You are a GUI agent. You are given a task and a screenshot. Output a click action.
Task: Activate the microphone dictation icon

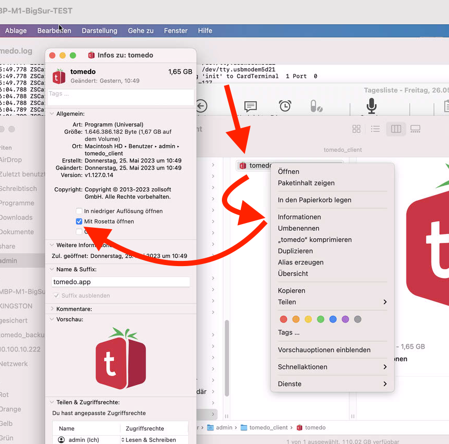371,106
